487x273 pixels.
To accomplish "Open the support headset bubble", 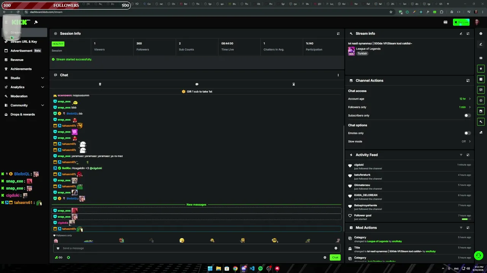I will (x=479, y=256).
